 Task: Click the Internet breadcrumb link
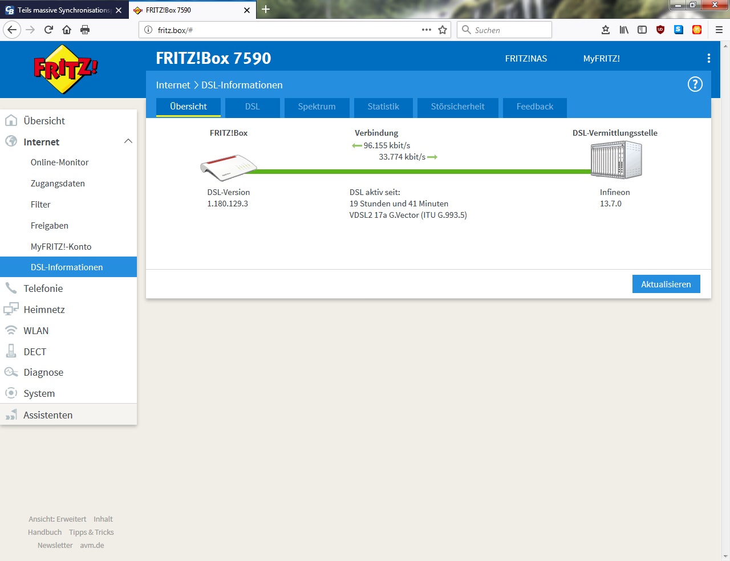pyautogui.click(x=173, y=85)
